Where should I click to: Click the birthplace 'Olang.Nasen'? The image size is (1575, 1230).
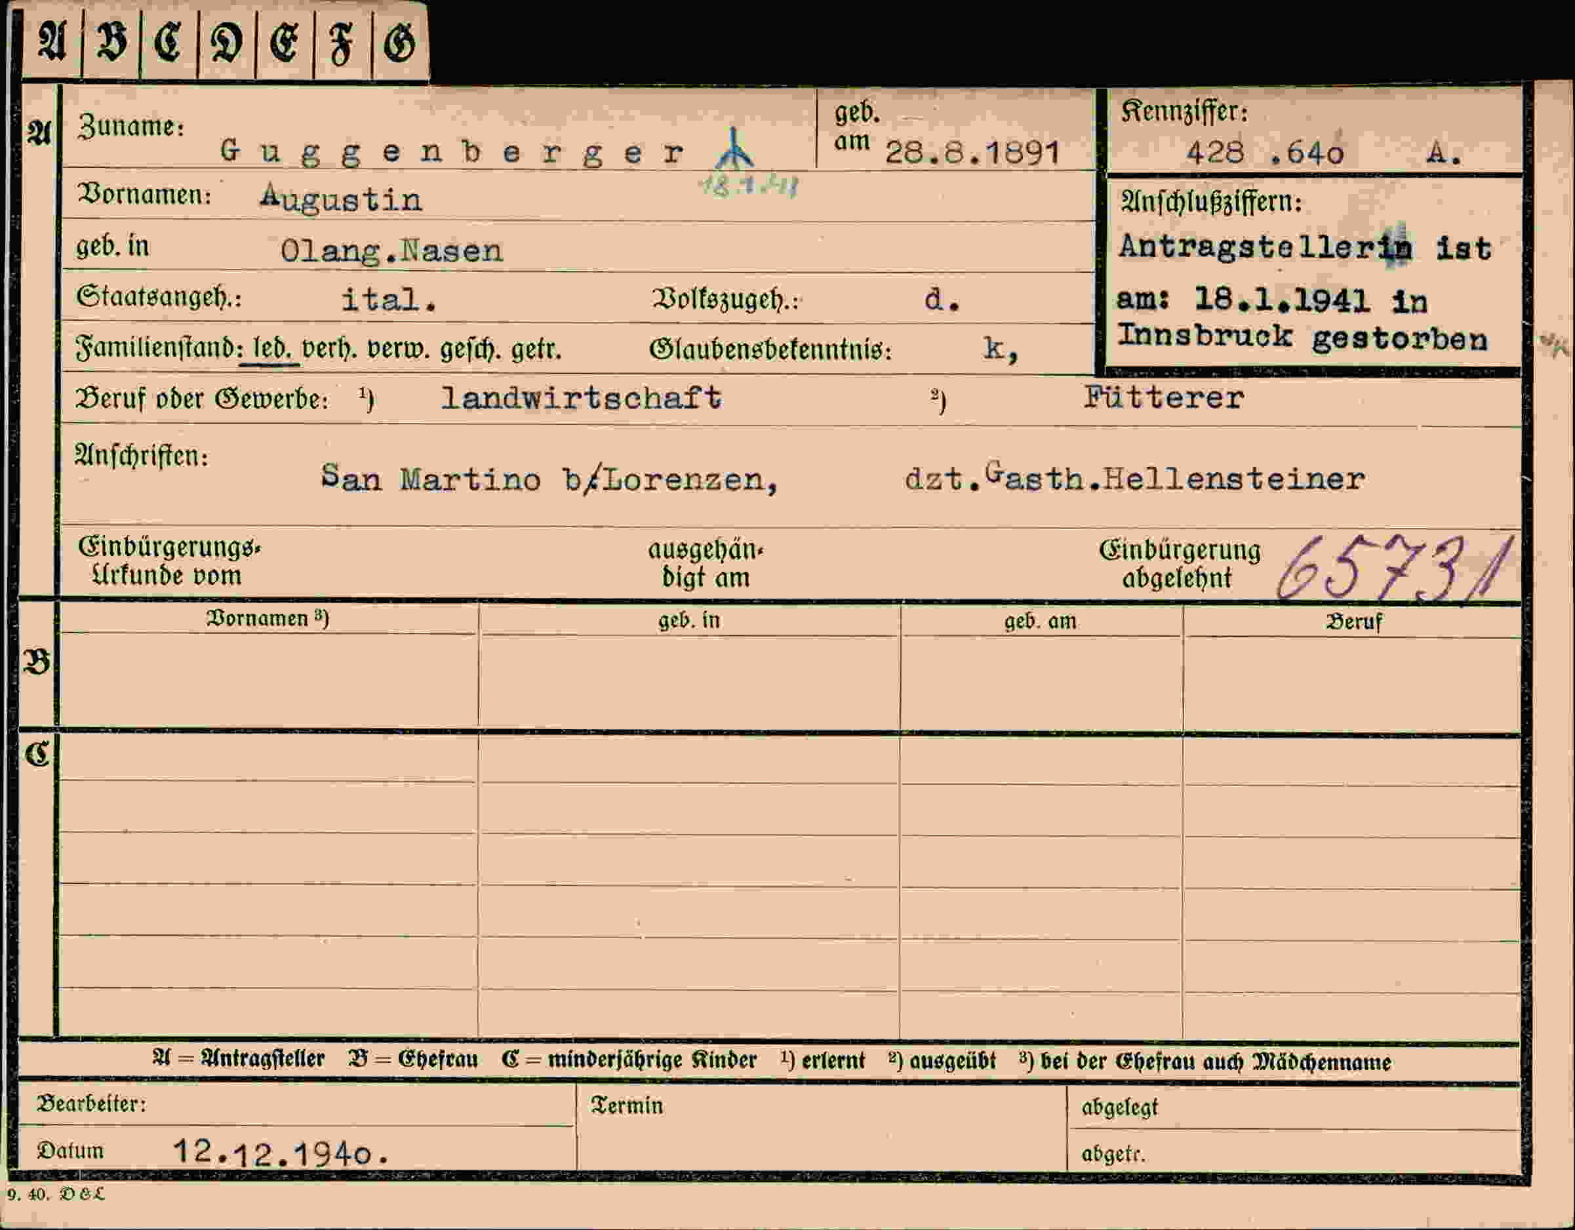click(391, 251)
